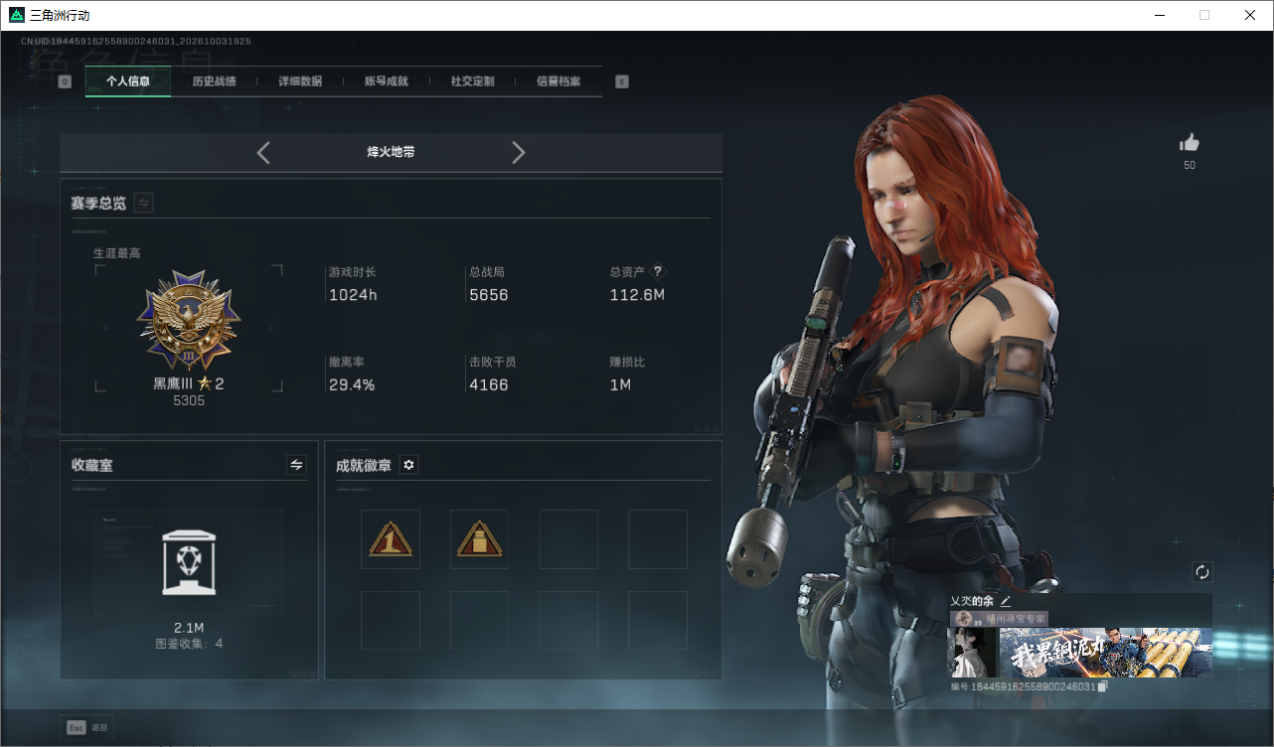Copy the player ID number via copy icon
1274x747 pixels.
[x=1102, y=686]
